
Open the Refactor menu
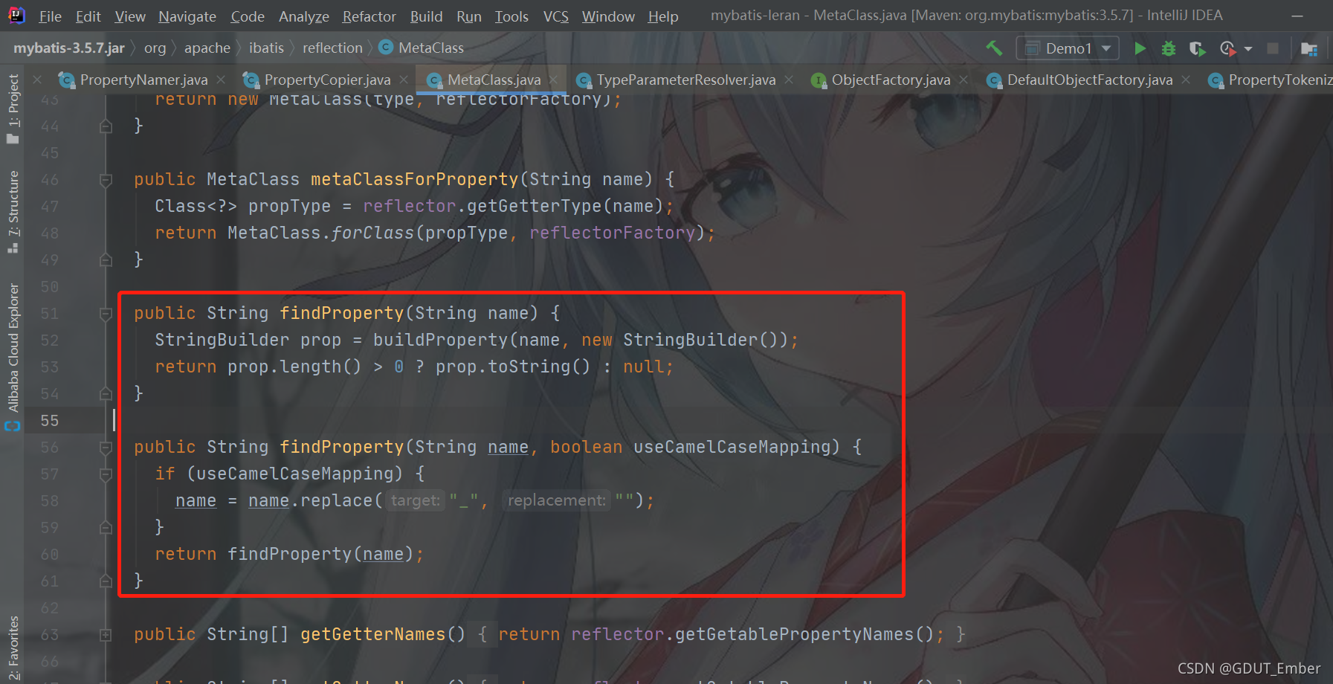[369, 16]
